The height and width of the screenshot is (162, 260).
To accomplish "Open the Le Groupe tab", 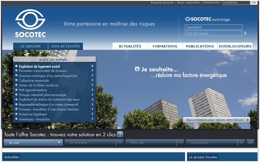I will 31,46.
